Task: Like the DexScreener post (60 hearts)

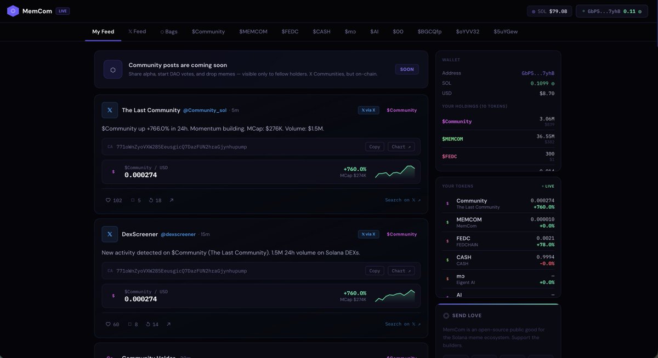Action: 112,325
